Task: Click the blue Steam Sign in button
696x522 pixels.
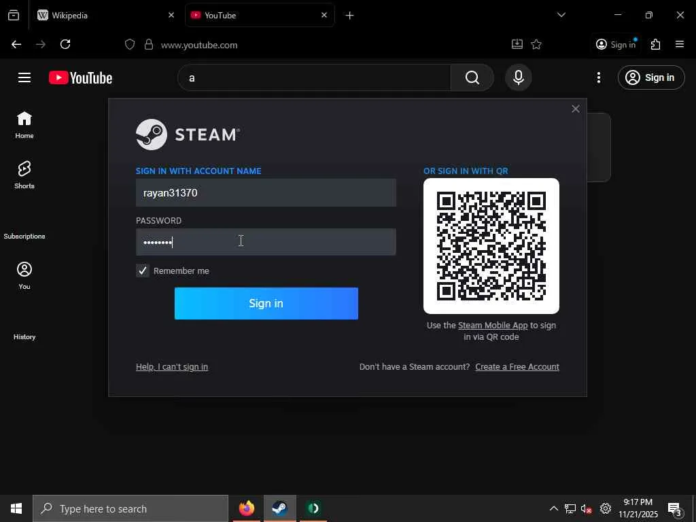Action: [x=266, y=303]
